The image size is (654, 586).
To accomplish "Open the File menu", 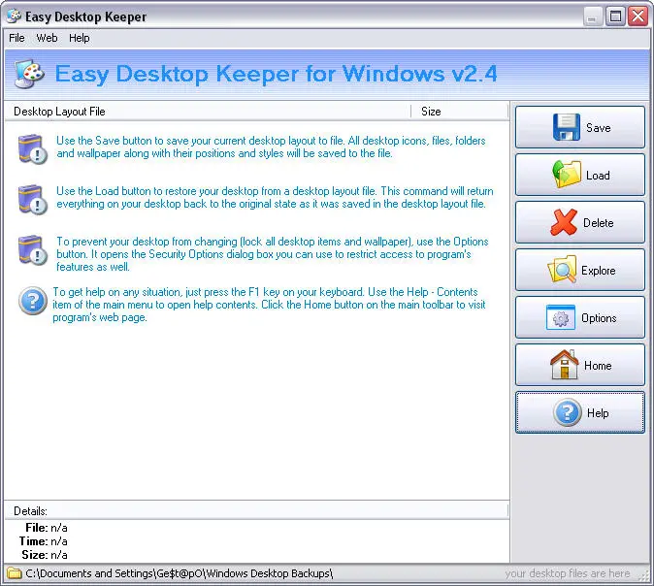I will click(16, 38).
